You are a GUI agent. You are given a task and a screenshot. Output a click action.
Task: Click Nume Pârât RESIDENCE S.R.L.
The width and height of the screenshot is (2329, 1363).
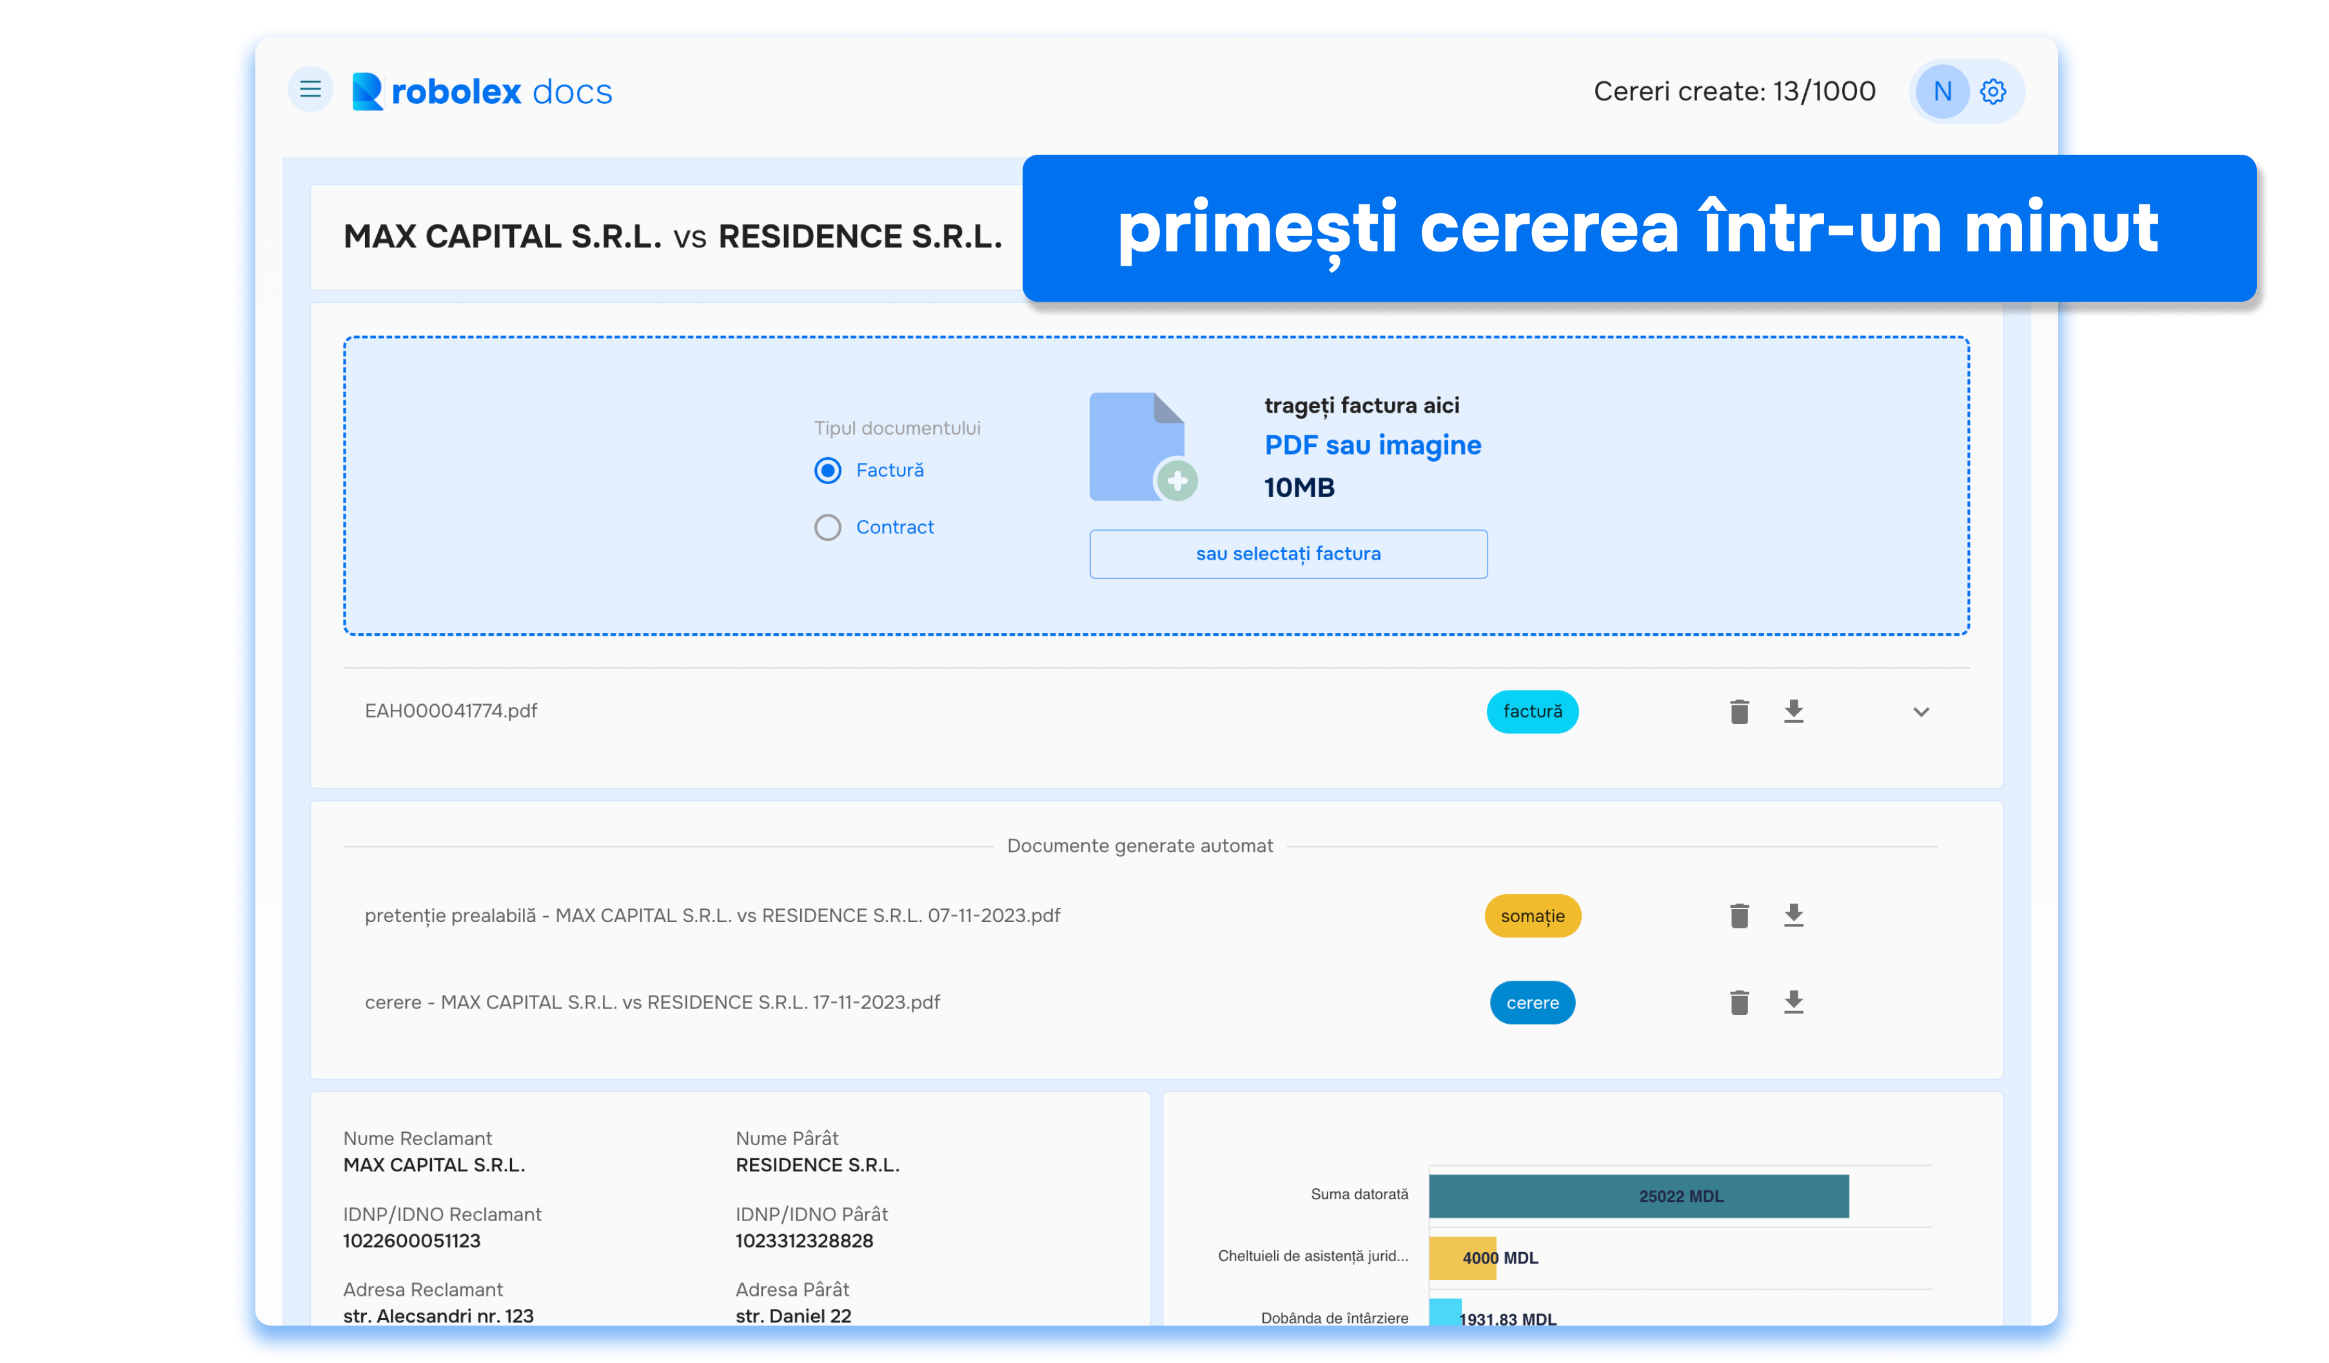pos(817,1165)
